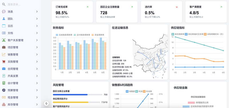Toggle 利润 legend in sales trend chart
229x108 pixels.
(139, 91)
